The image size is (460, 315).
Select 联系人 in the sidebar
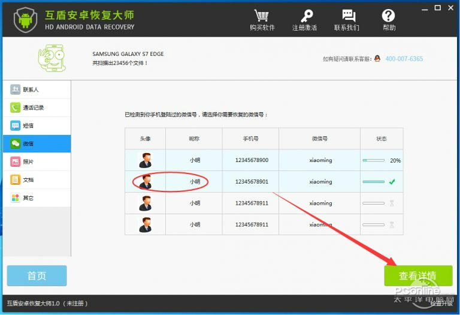point(37,89)
